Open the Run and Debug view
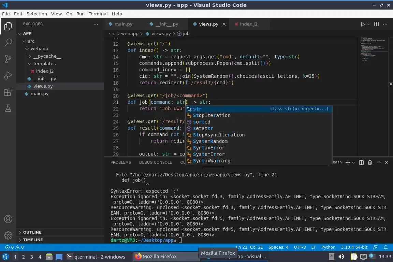This screenshot has height=262, width=393. point(8,75)
